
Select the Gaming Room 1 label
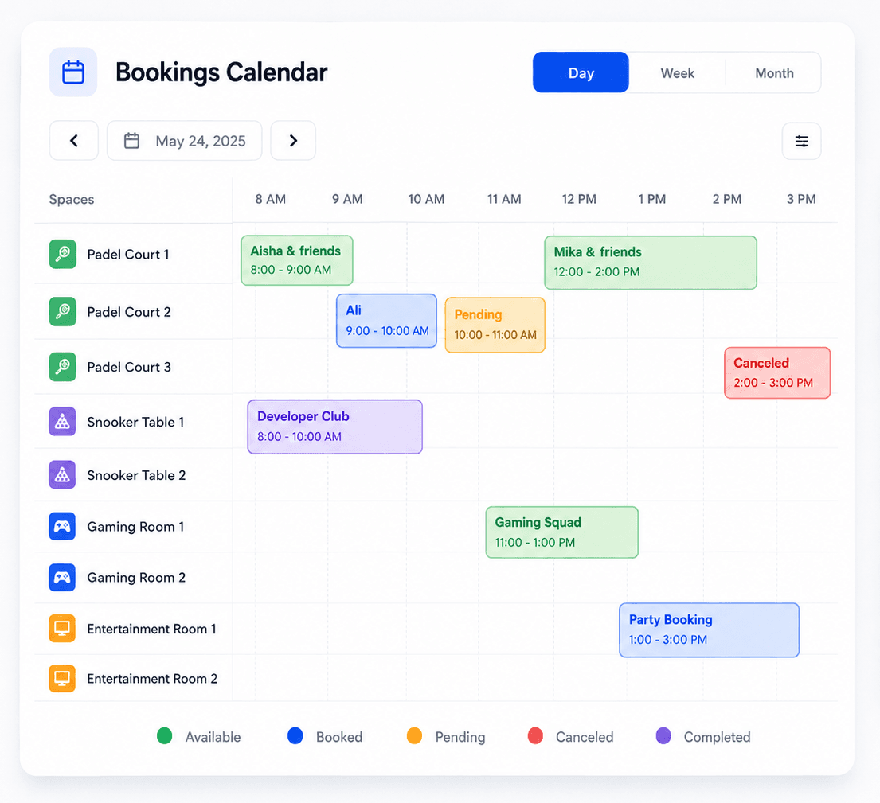pos(136,527)
